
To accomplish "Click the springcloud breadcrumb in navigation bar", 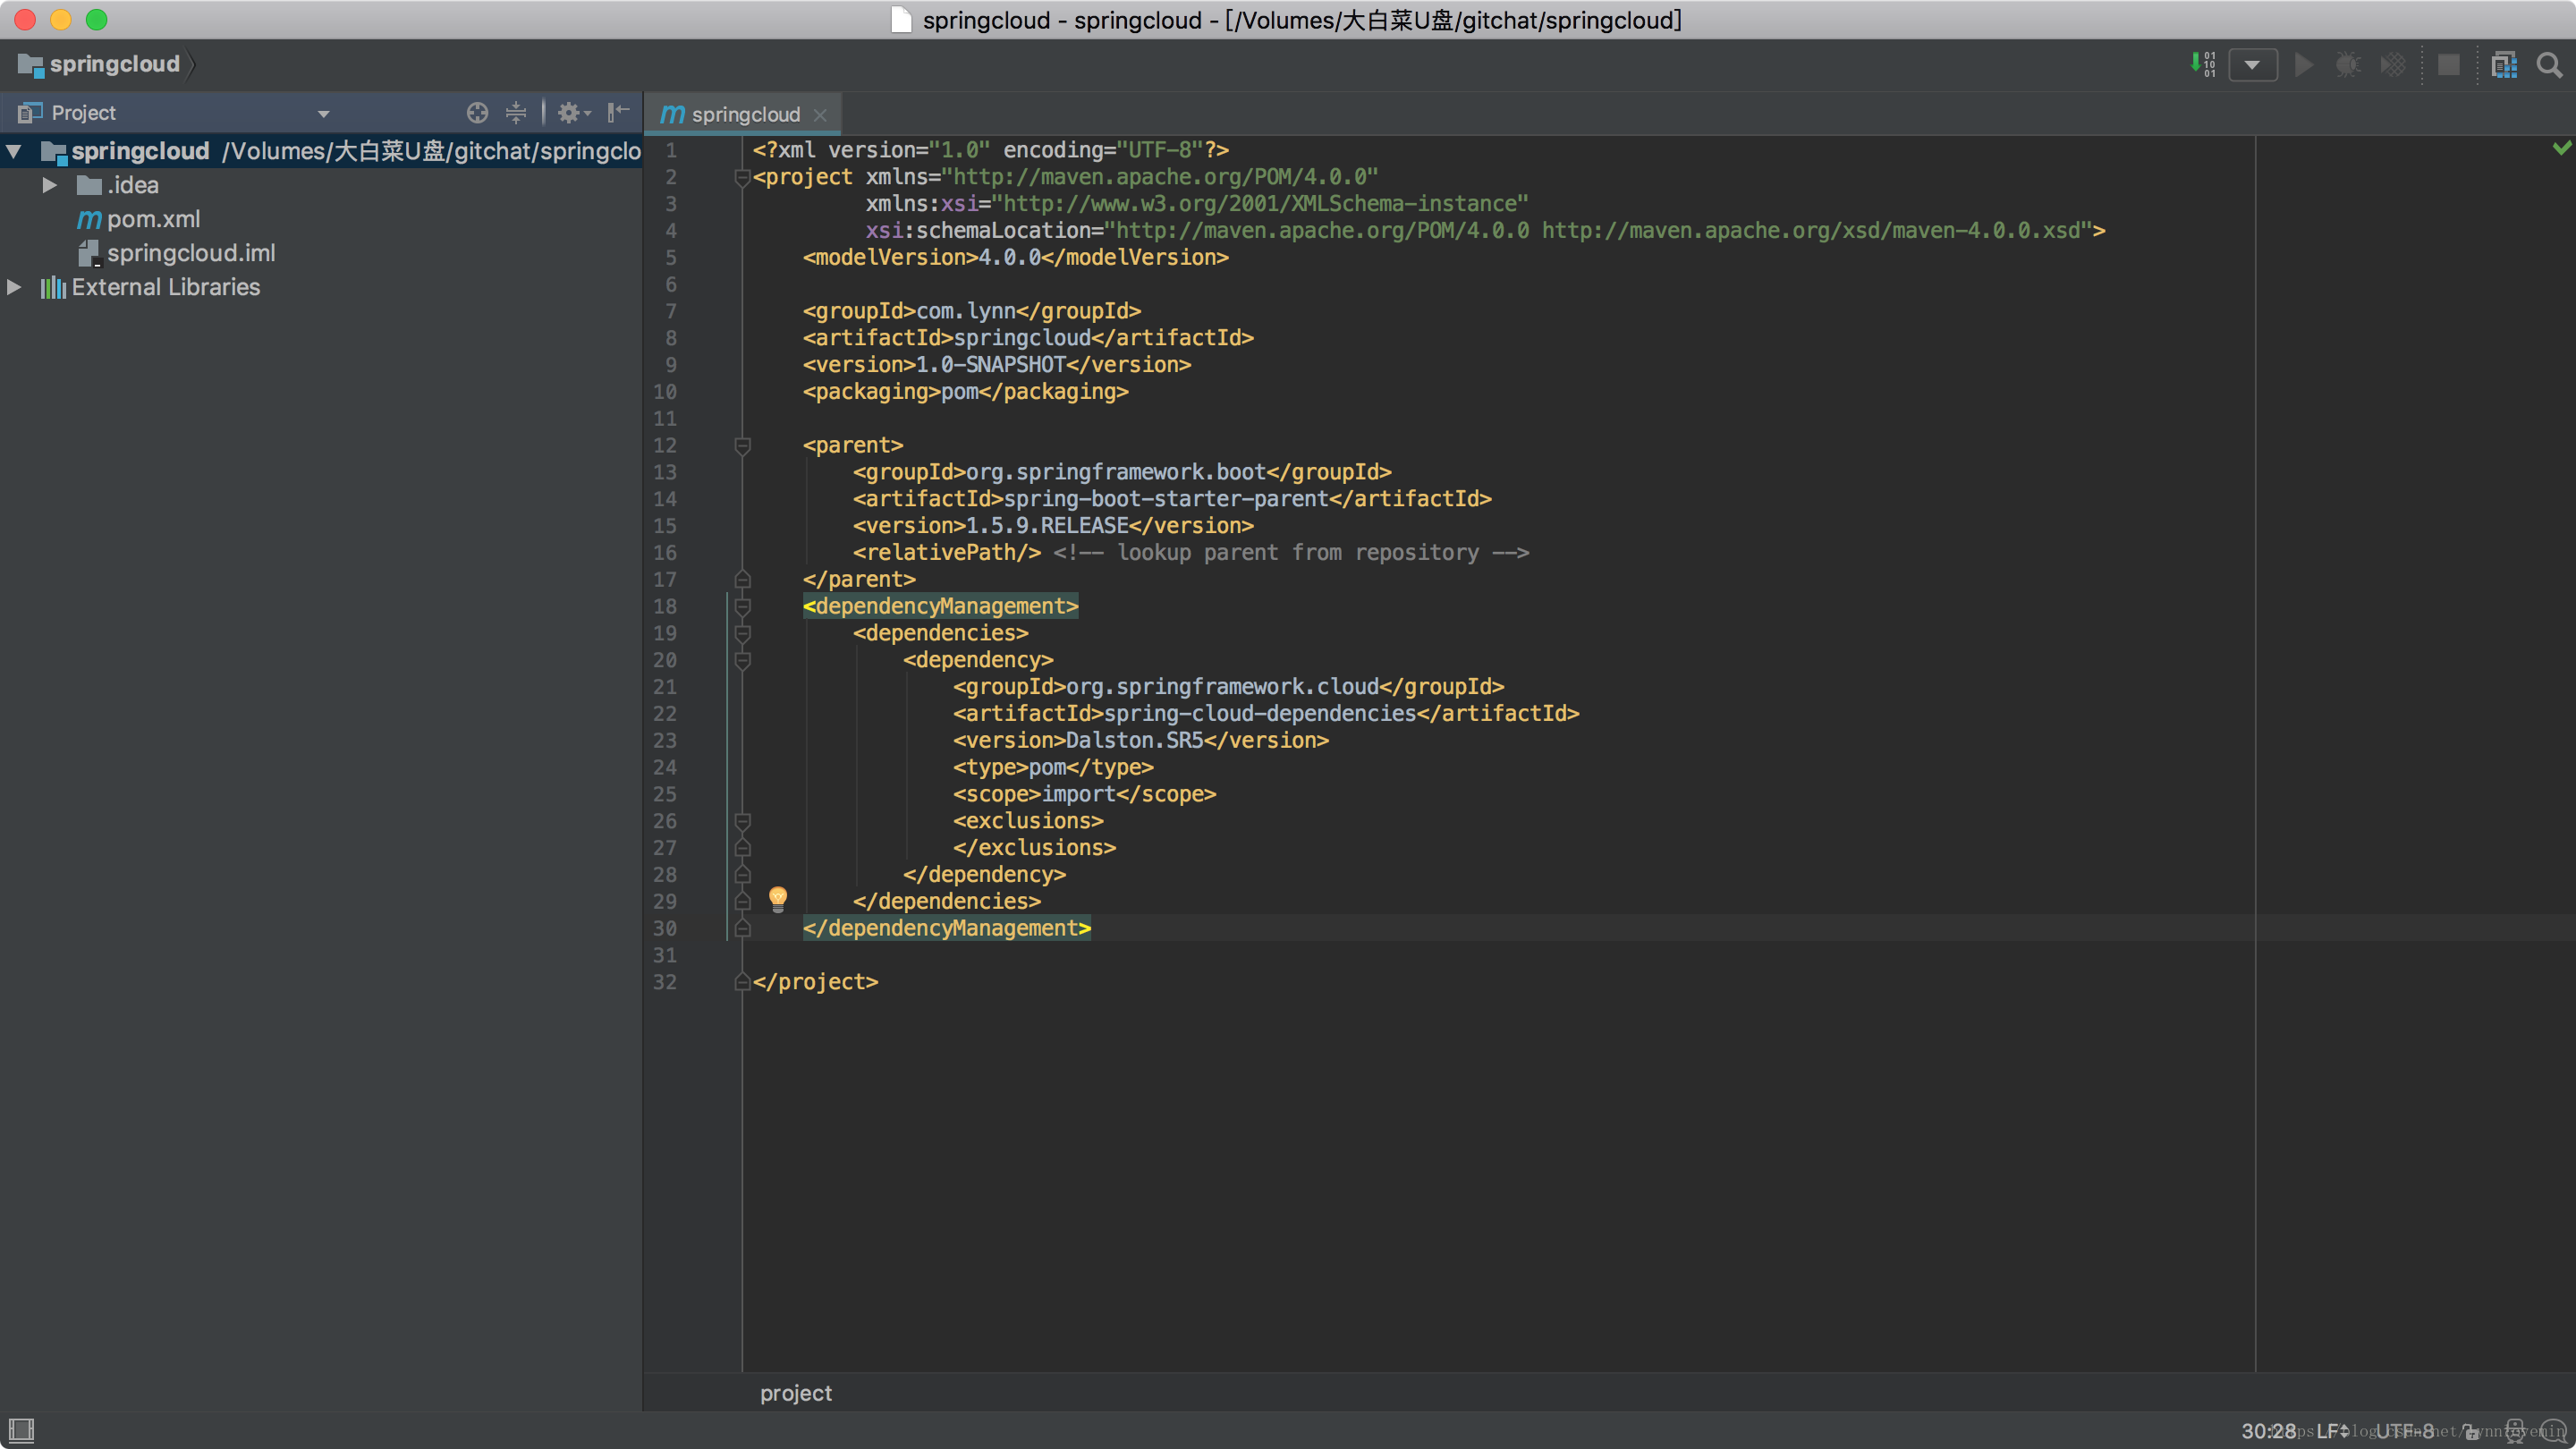I will pos(114,64).
